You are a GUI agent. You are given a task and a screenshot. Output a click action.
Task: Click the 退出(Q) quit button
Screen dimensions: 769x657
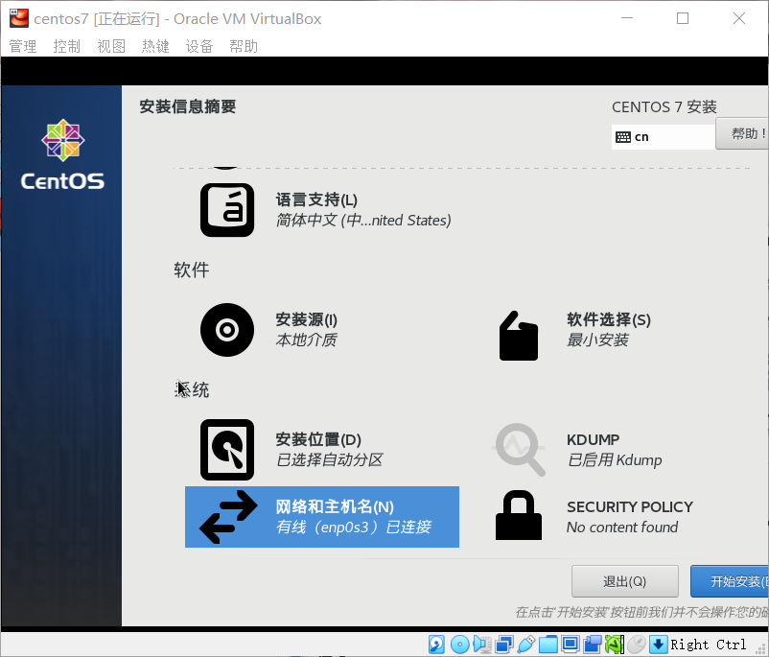[x=625, y=581]
